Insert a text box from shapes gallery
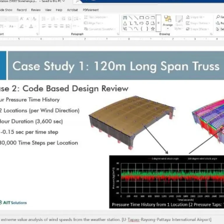Viewport: 224px width, 224px height. click(125, 18)
